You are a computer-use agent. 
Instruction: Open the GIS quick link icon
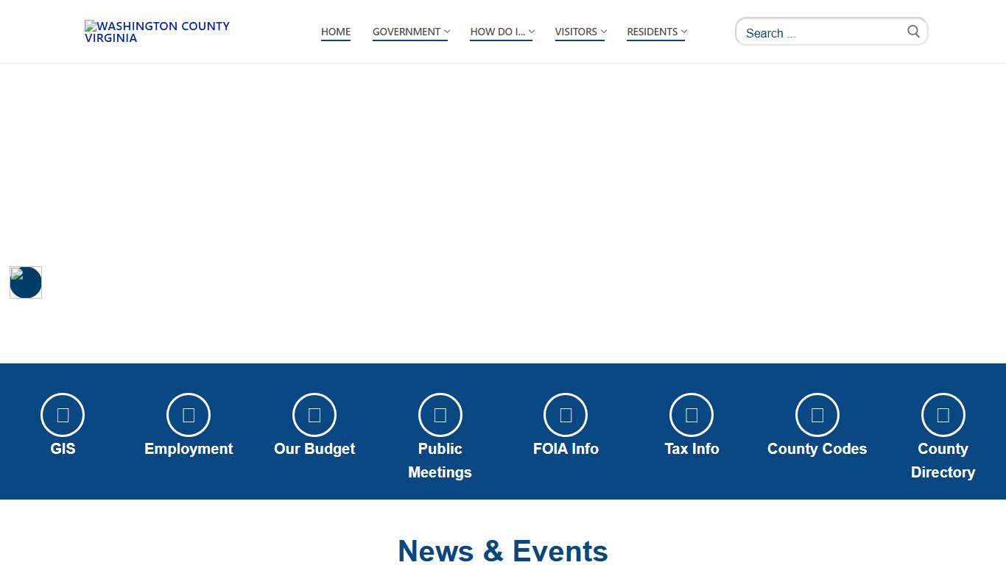pyautogui.click(x=62, y=414)
